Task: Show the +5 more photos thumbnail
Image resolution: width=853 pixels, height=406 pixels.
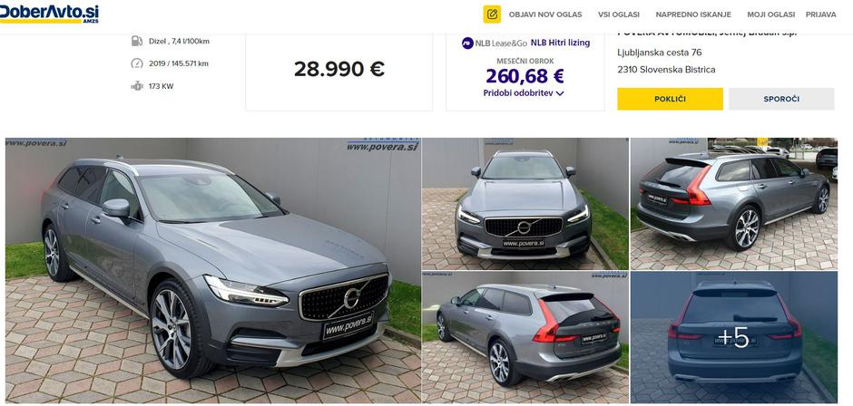Action: tap(734, 337)
